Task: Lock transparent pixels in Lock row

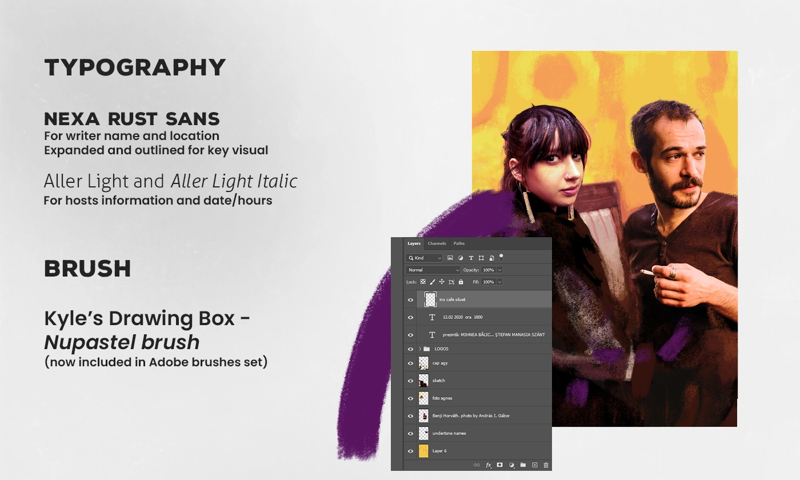Action: click(x=423, y=282)
